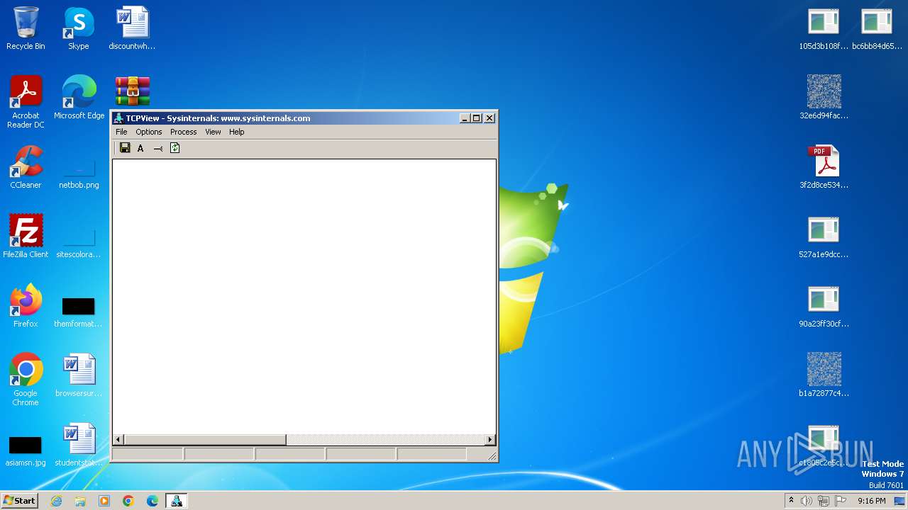Select the WinRAR archive desktop icon
Viewport: 908px width, 510px height.
click(133, 91)
